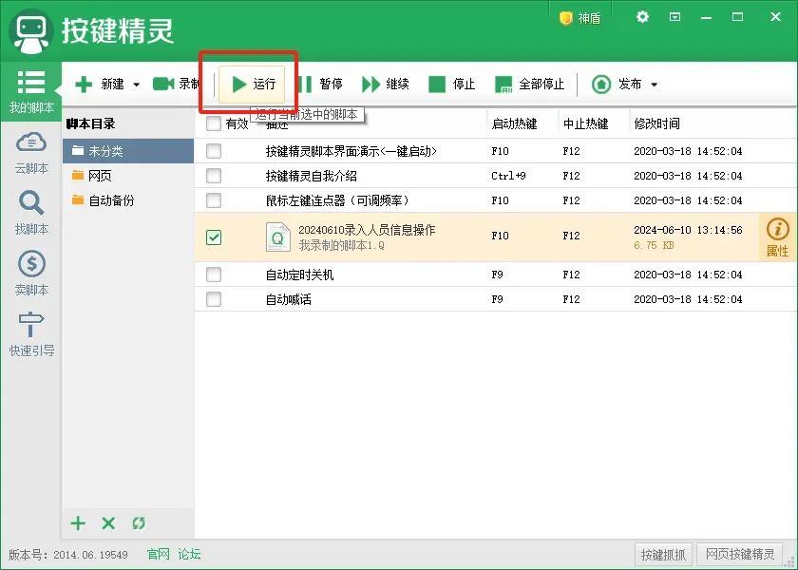The image size is (798, 570).
Task: Click the 新建 new script button
Action: tap(100, 84)
